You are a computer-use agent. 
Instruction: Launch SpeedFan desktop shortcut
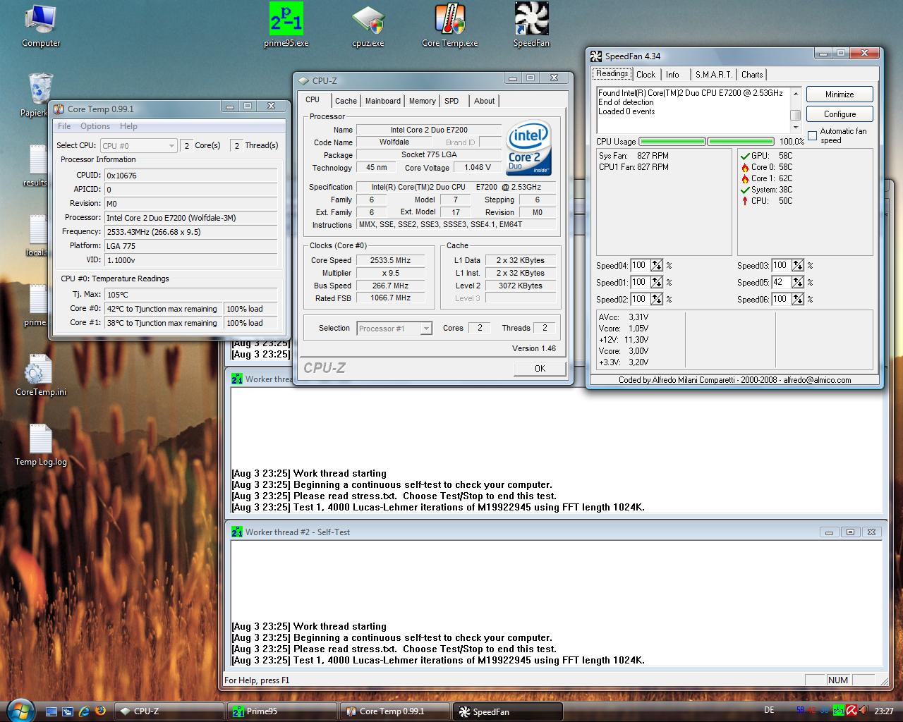point(531,25)
